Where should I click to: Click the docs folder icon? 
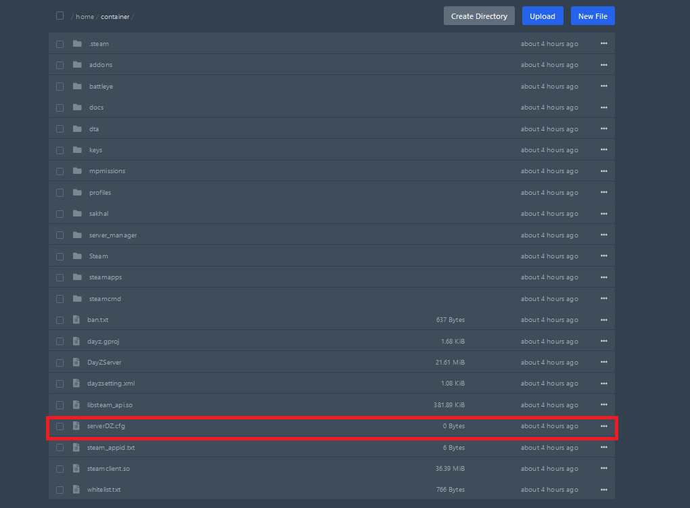pos(77,108)
